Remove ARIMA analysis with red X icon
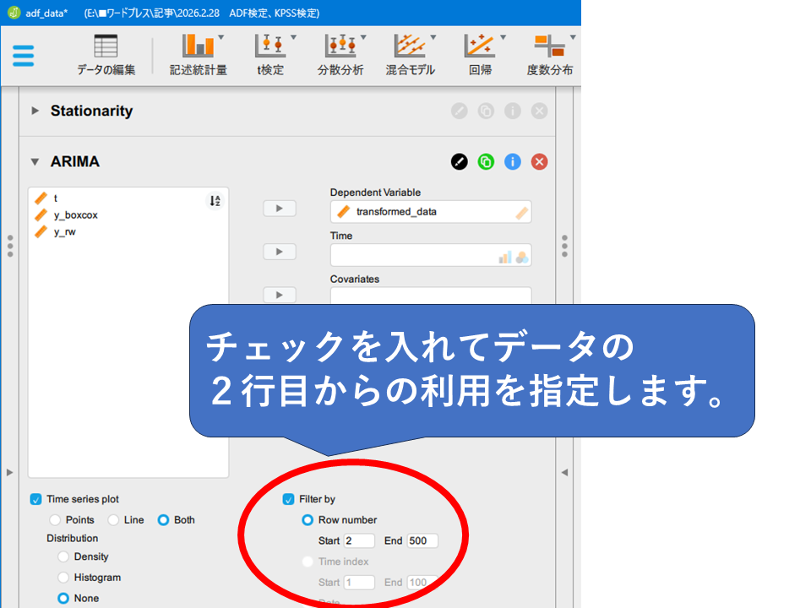This screenshot has width=811, height=608. coord(539,161)
